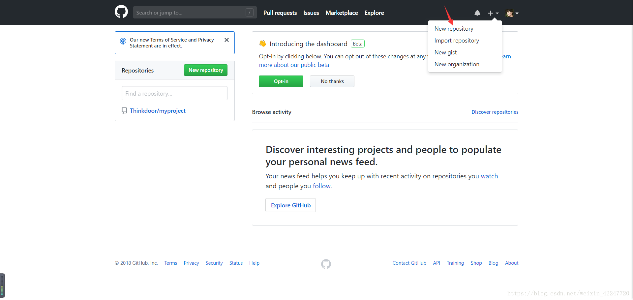633x300 pixels.
Task: Click the Explore GitHub button
Action: click(x=290, y=205)
